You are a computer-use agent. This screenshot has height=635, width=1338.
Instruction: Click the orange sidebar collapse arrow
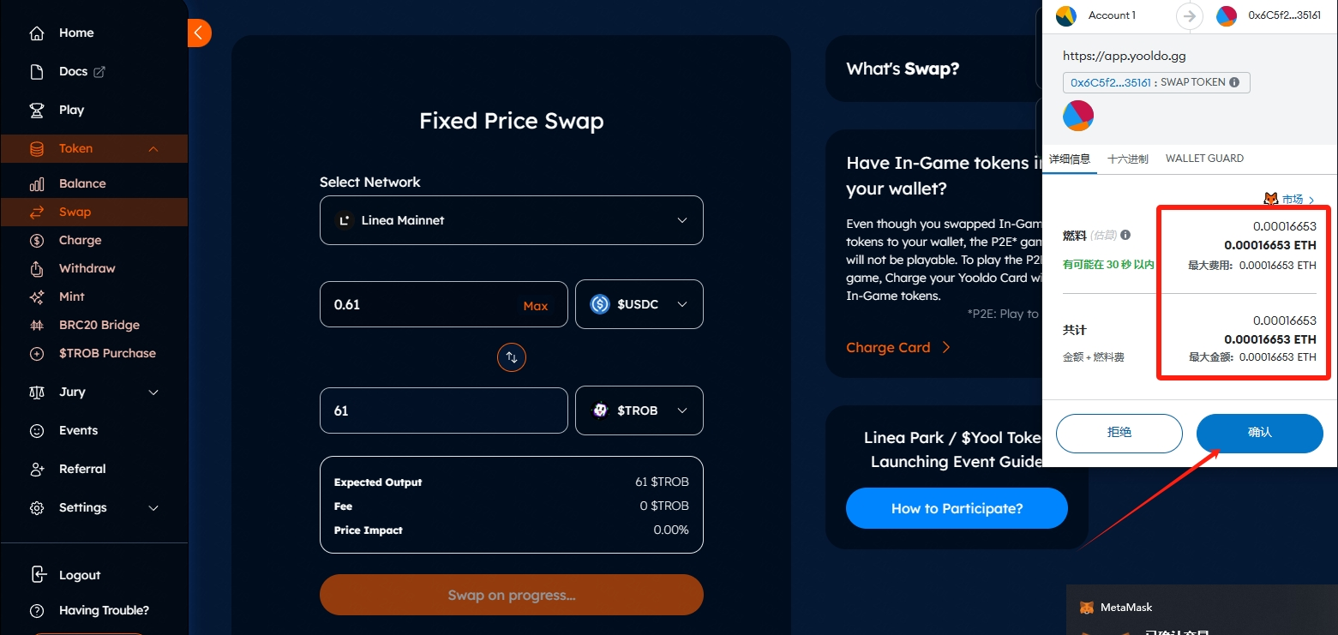coord(198,33)
